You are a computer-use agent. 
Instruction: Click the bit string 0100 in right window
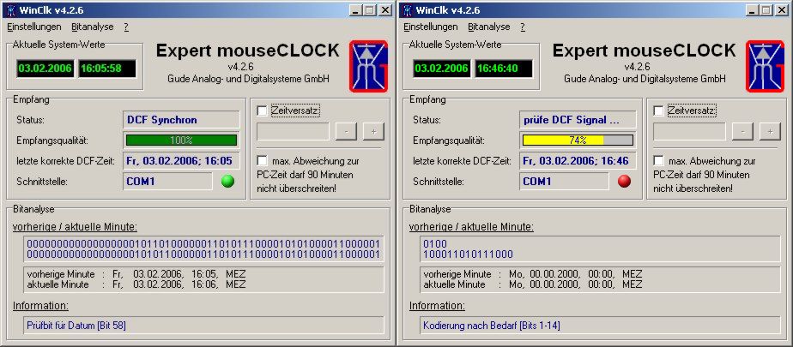pyautogui.click(x=435, y=244)
